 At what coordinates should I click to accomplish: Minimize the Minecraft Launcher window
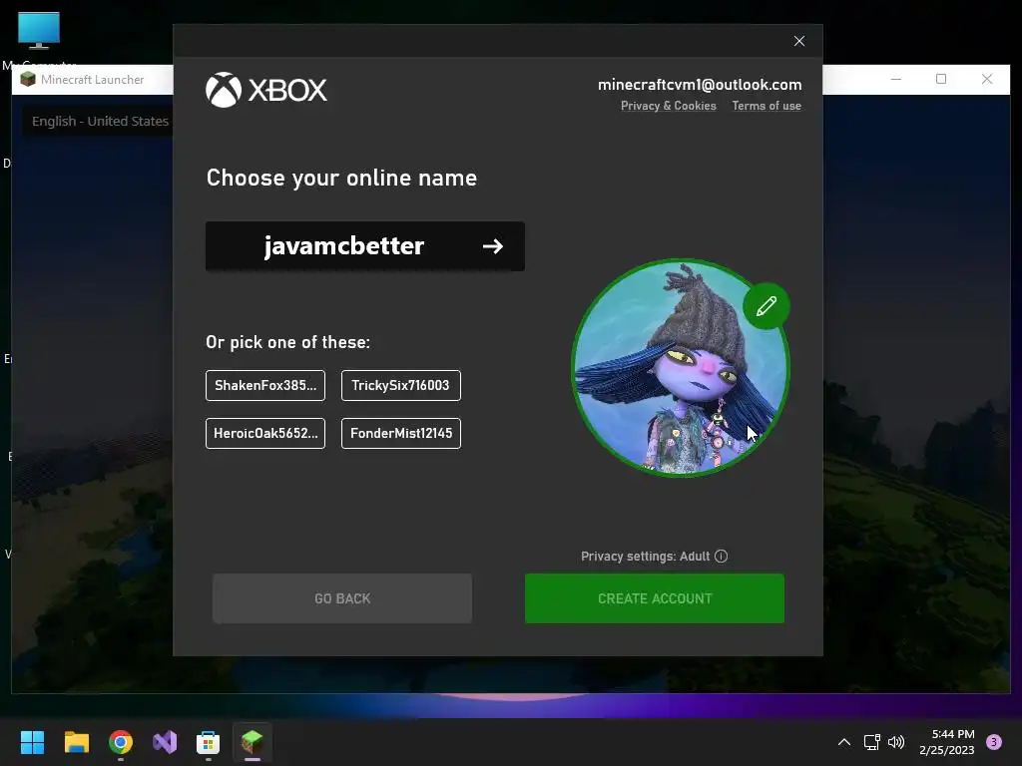tap(896, 79)
